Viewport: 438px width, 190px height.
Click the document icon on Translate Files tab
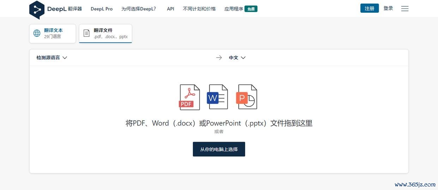tap(86, 33)
